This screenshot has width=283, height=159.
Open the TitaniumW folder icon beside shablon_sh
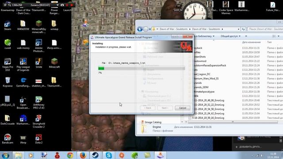(x=54, y=82)
